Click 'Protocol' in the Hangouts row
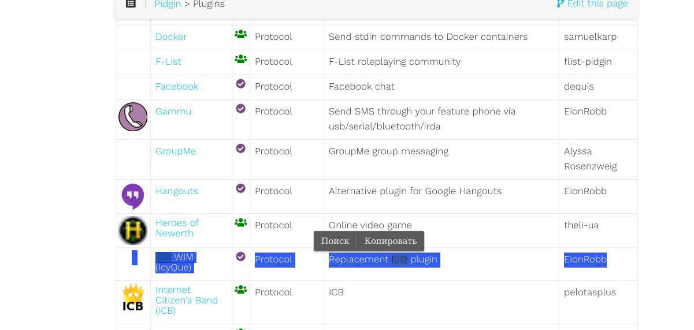Viewport: 694px width, 330px height. [273, 191]
